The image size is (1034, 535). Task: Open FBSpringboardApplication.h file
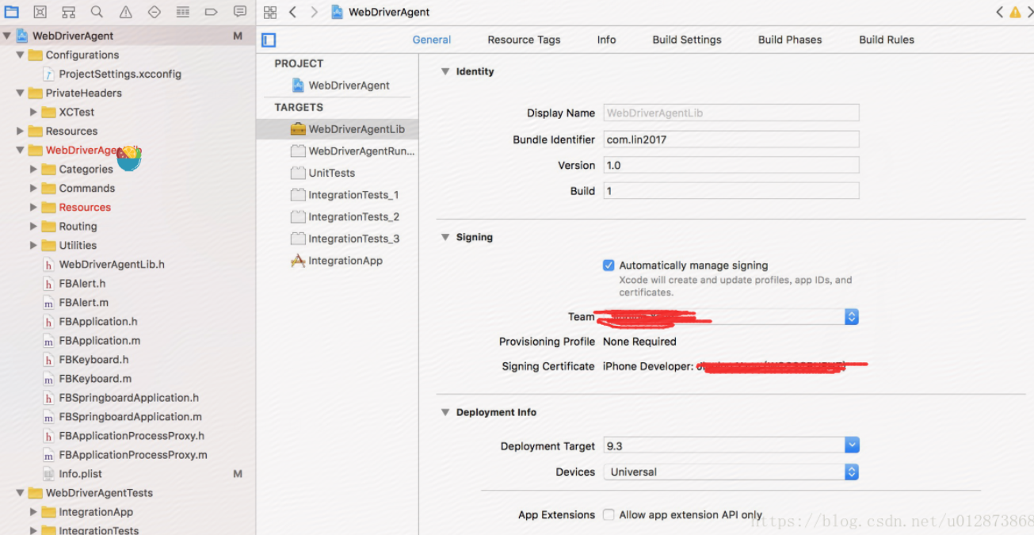[121, 397]
